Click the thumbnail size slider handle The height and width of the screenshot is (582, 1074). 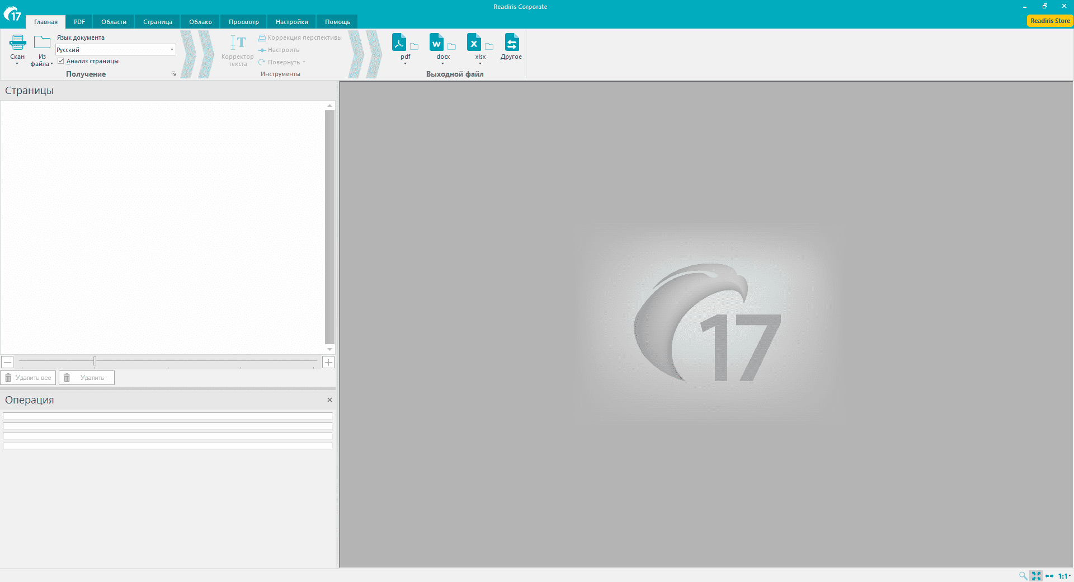[x=95, y=362]
